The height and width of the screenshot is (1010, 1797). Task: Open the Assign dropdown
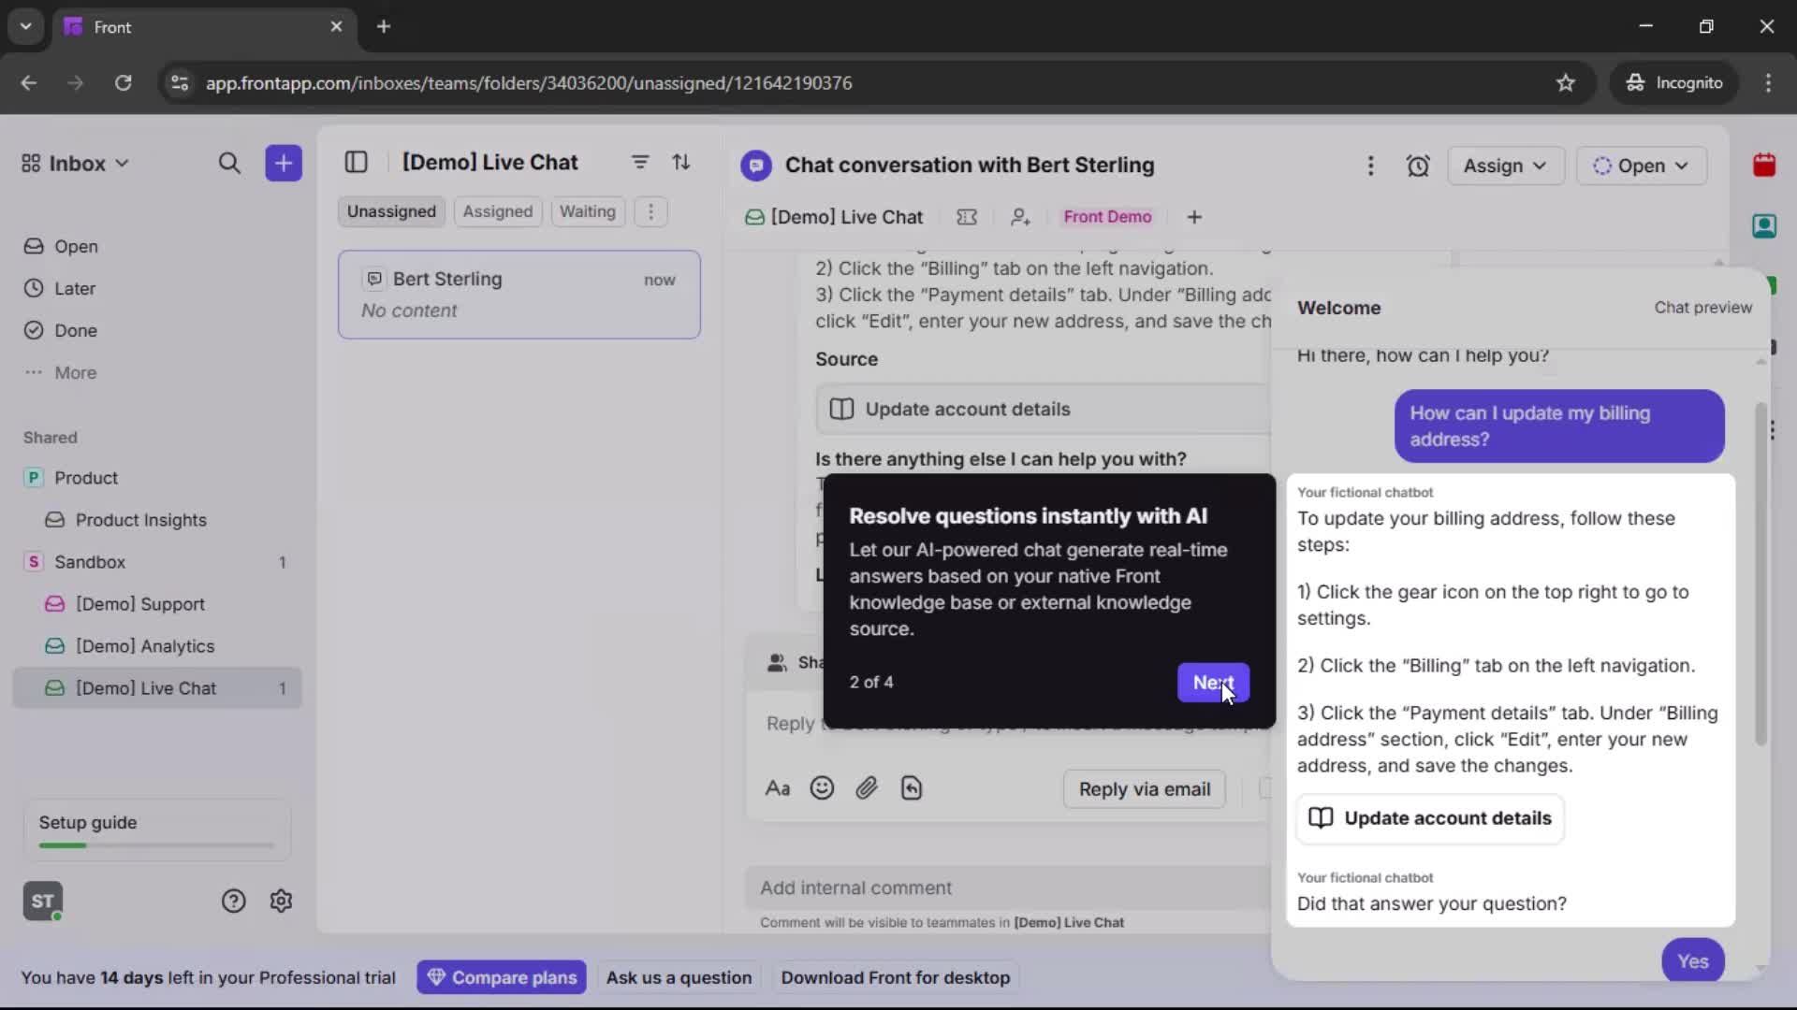[x=1505, y=166]
